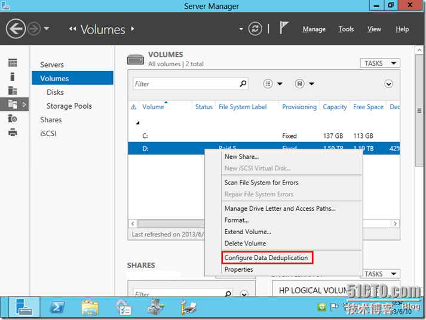Choose Properties from context menu
This screenshot has width=426, height=320.
pos(238,269)
